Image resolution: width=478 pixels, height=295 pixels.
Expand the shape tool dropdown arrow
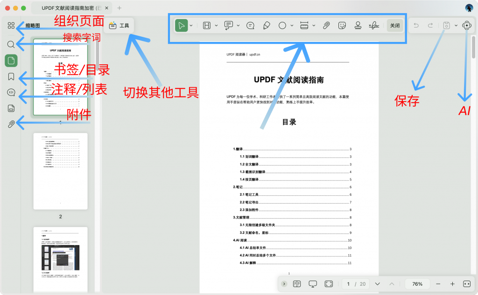pyautogui.click(x=292, y=26)
